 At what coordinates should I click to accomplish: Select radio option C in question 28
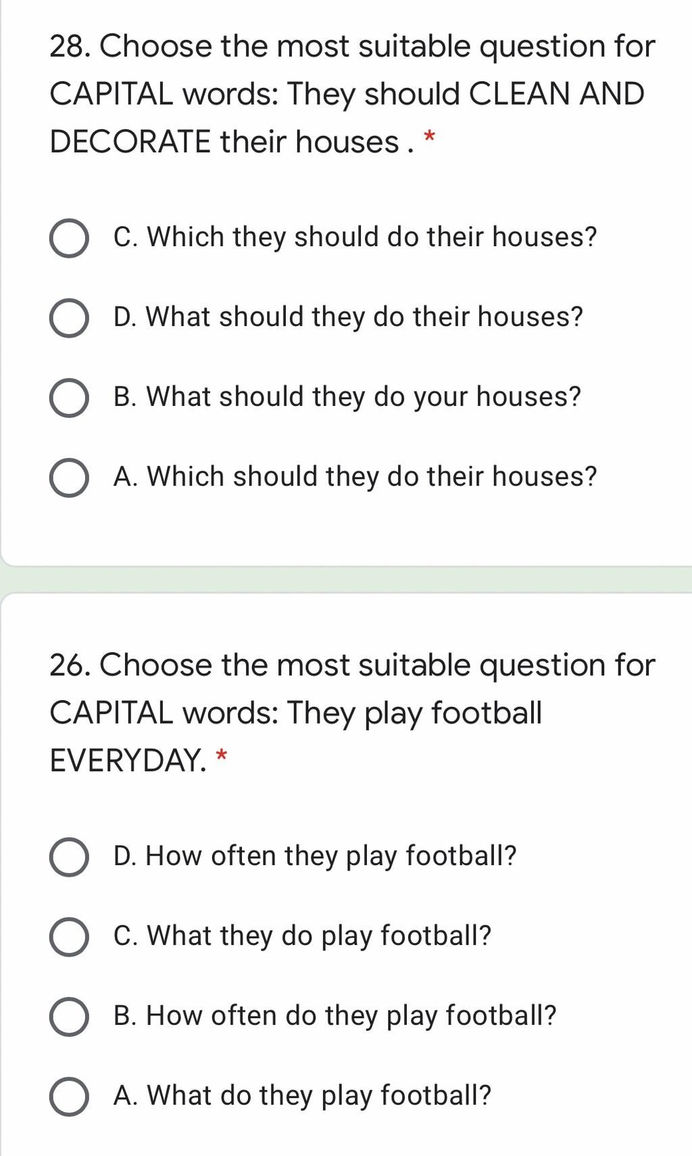(69, 238)
